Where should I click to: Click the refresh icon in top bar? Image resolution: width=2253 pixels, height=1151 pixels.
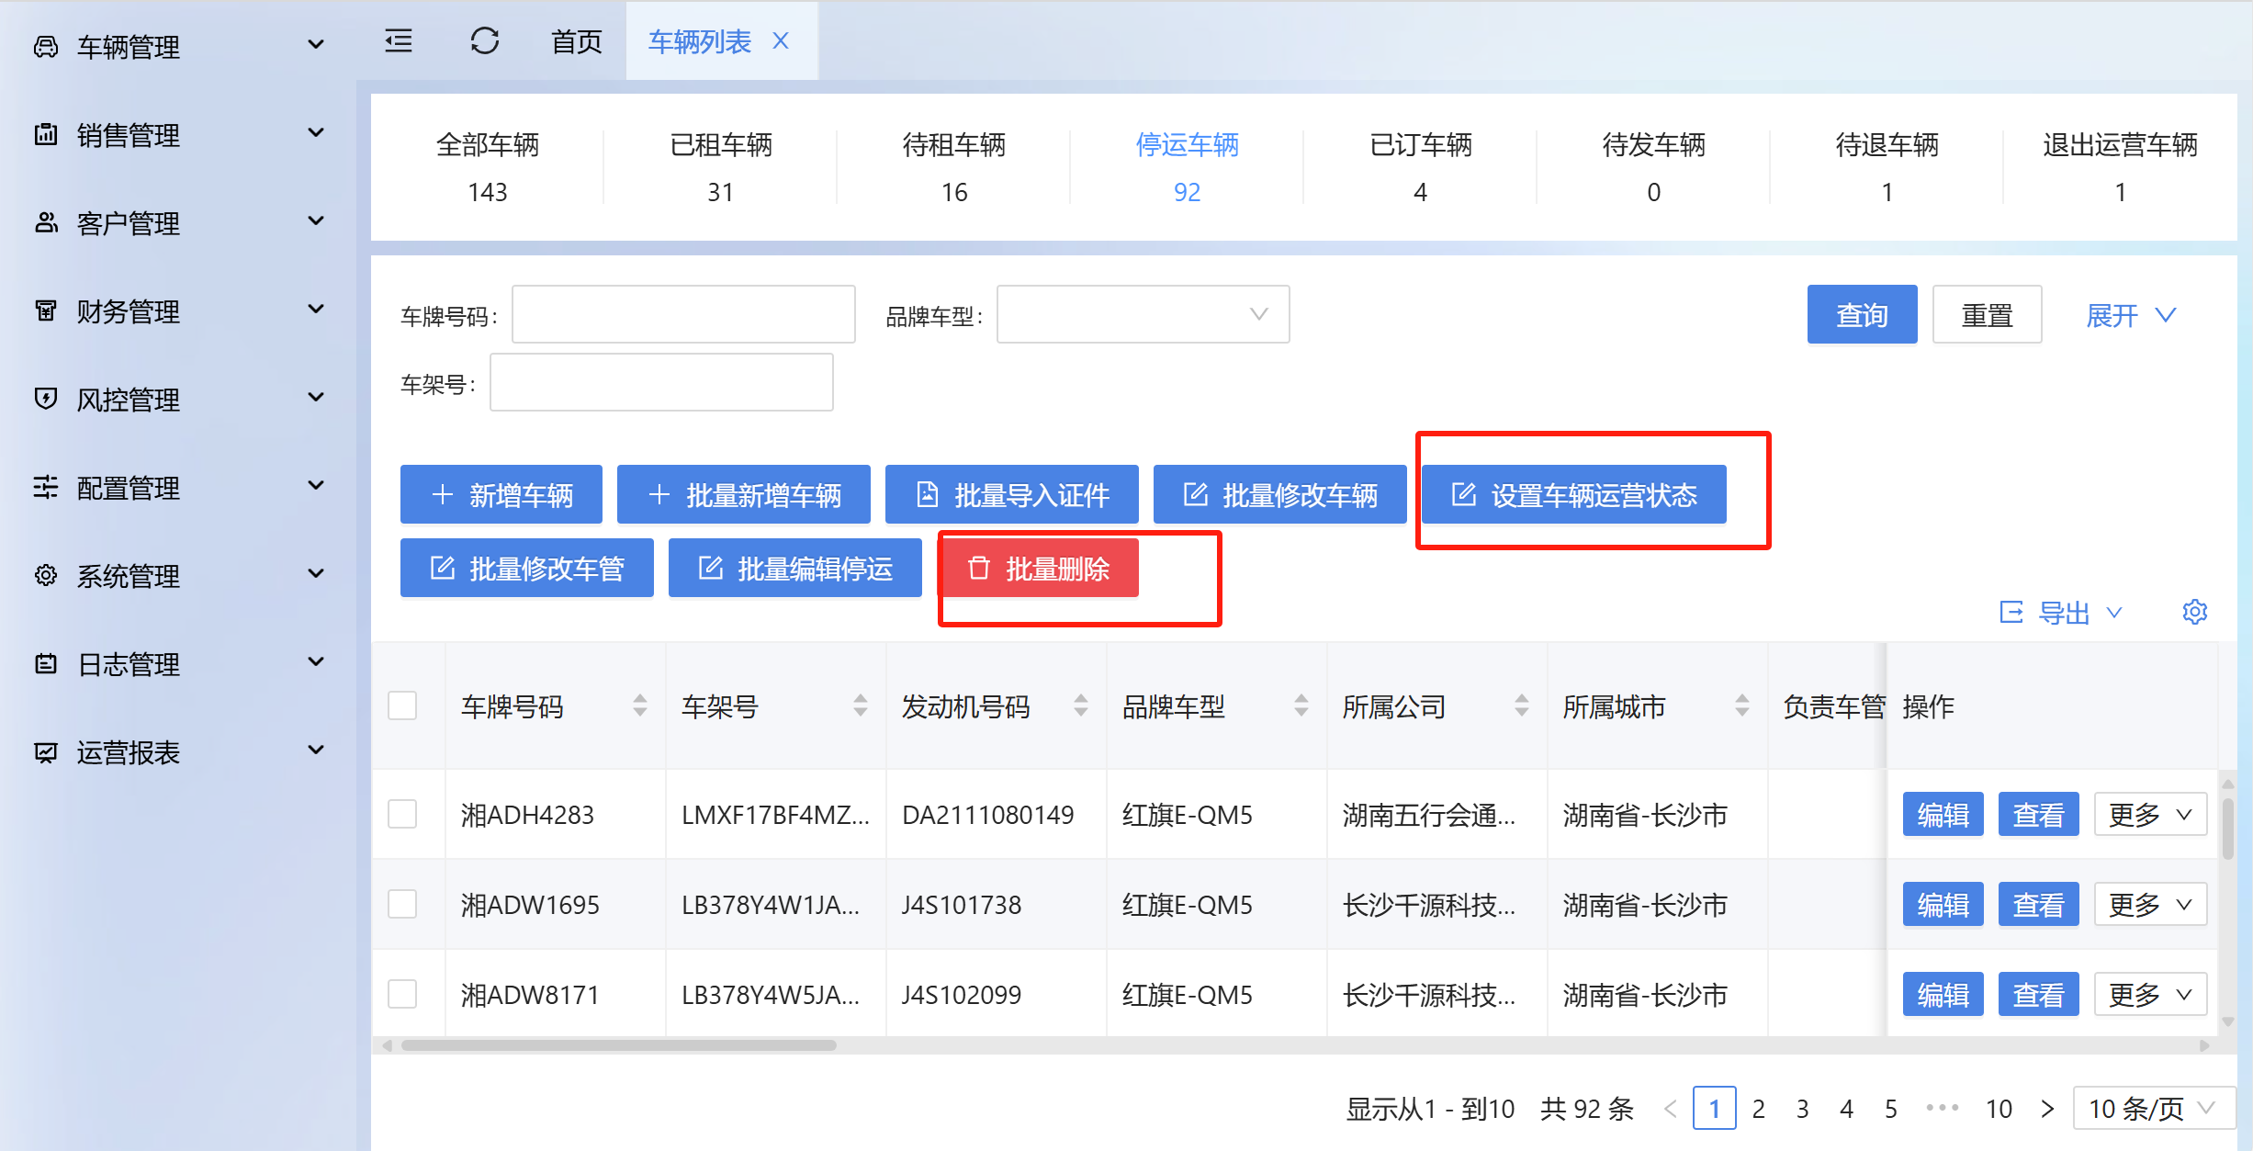pyautogui.click(x=484, y=41)
